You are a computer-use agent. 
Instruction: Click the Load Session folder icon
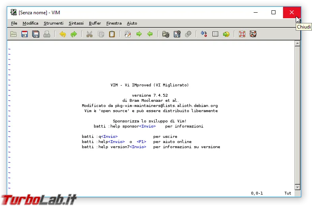point(166,34)
